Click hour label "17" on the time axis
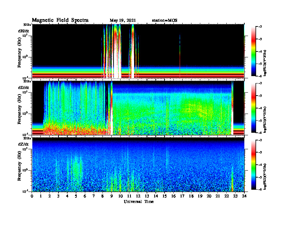This screenshot has height=225, width=291. click(x=182, y=196)
